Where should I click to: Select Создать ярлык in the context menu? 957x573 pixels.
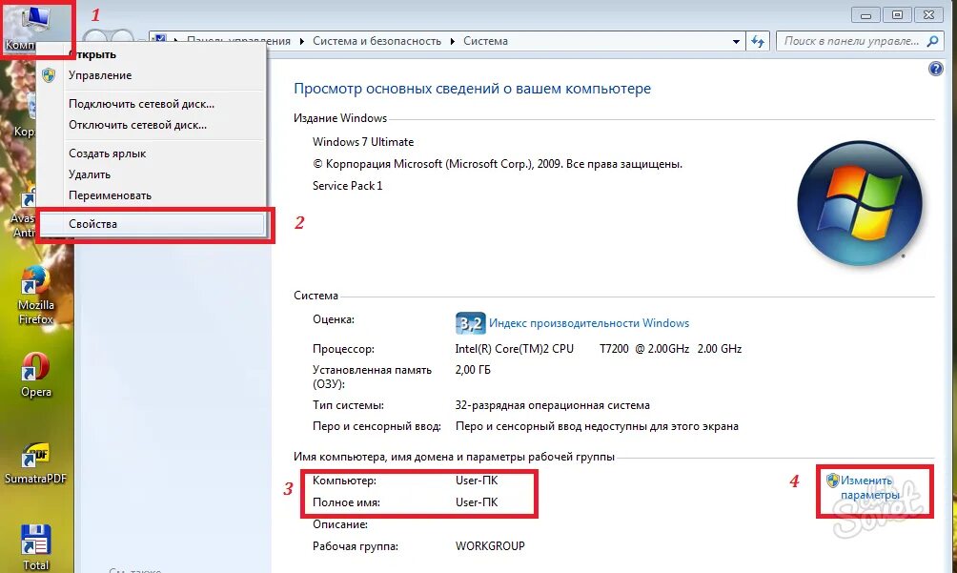[x=151, y=153]
